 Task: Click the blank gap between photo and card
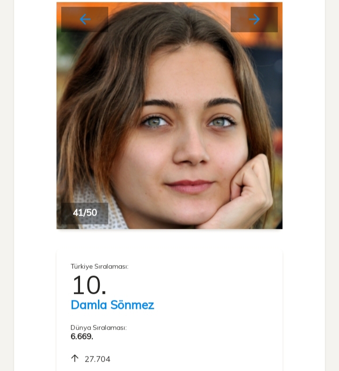tap(169, 240)
